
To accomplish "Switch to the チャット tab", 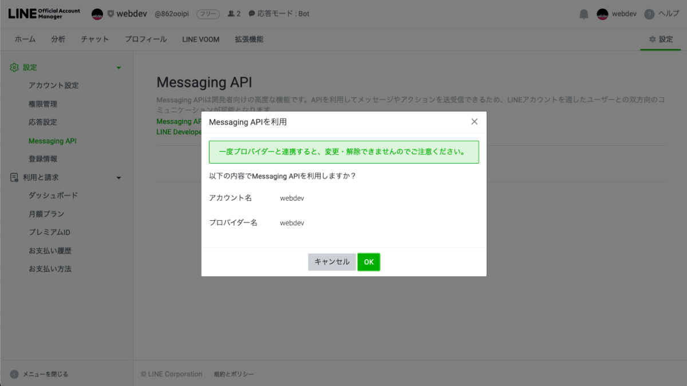I will pos(95,39).
